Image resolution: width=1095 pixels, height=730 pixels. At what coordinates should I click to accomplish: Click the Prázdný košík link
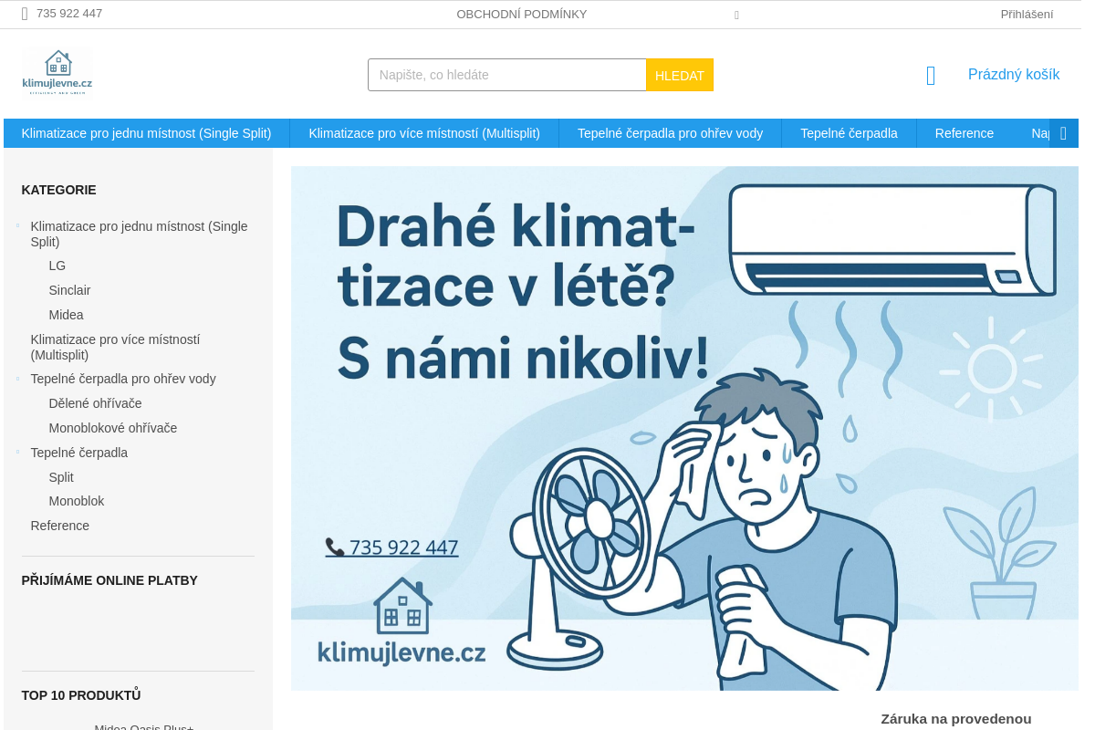point(1013,74)
